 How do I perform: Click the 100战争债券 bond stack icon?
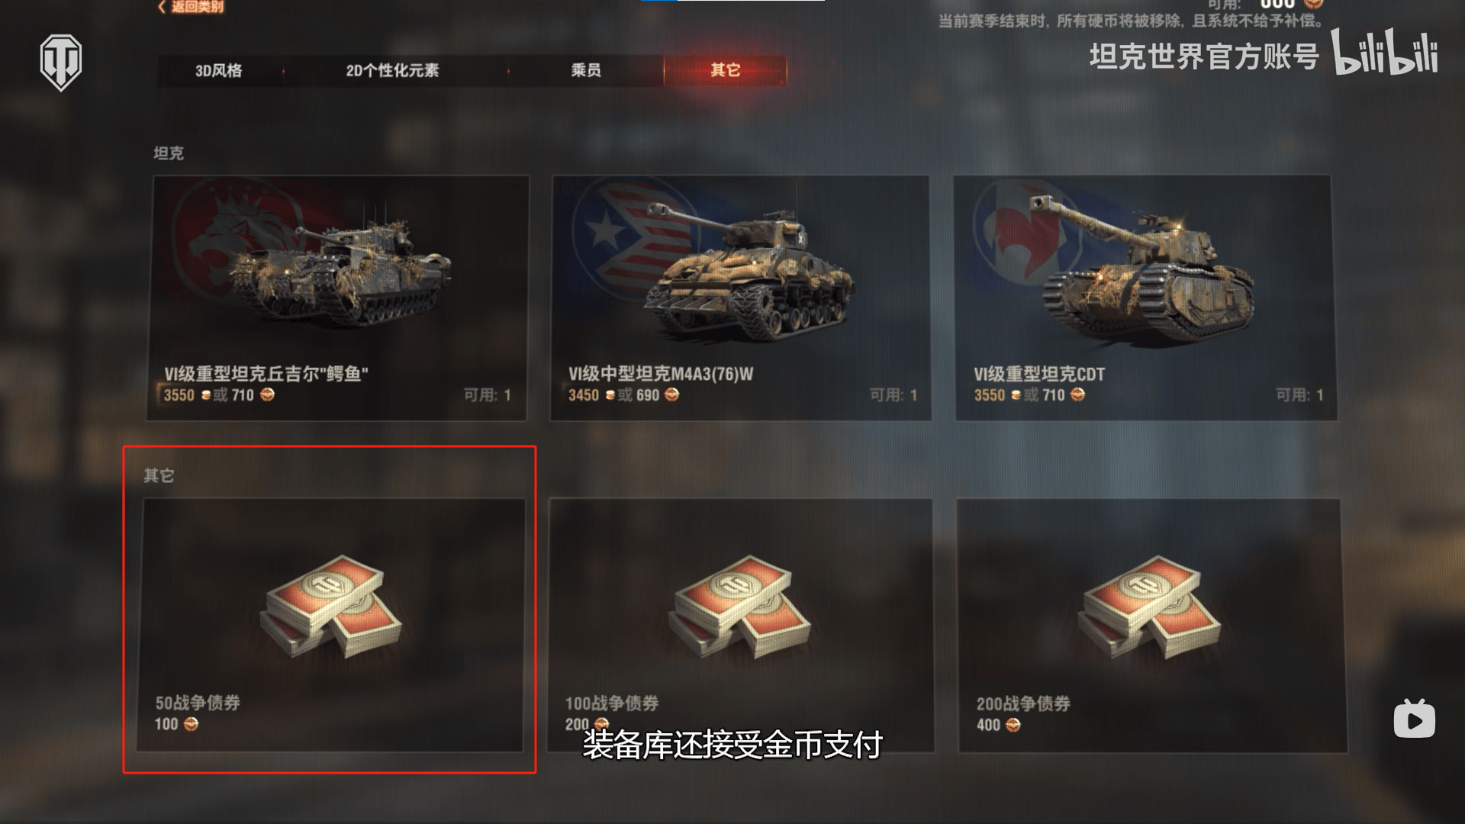click(739, 607)
